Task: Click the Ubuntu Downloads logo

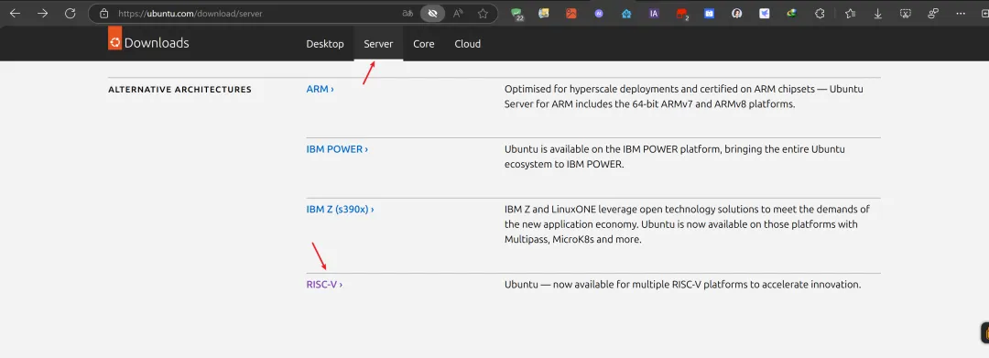Action: click(x=149, y=42)
